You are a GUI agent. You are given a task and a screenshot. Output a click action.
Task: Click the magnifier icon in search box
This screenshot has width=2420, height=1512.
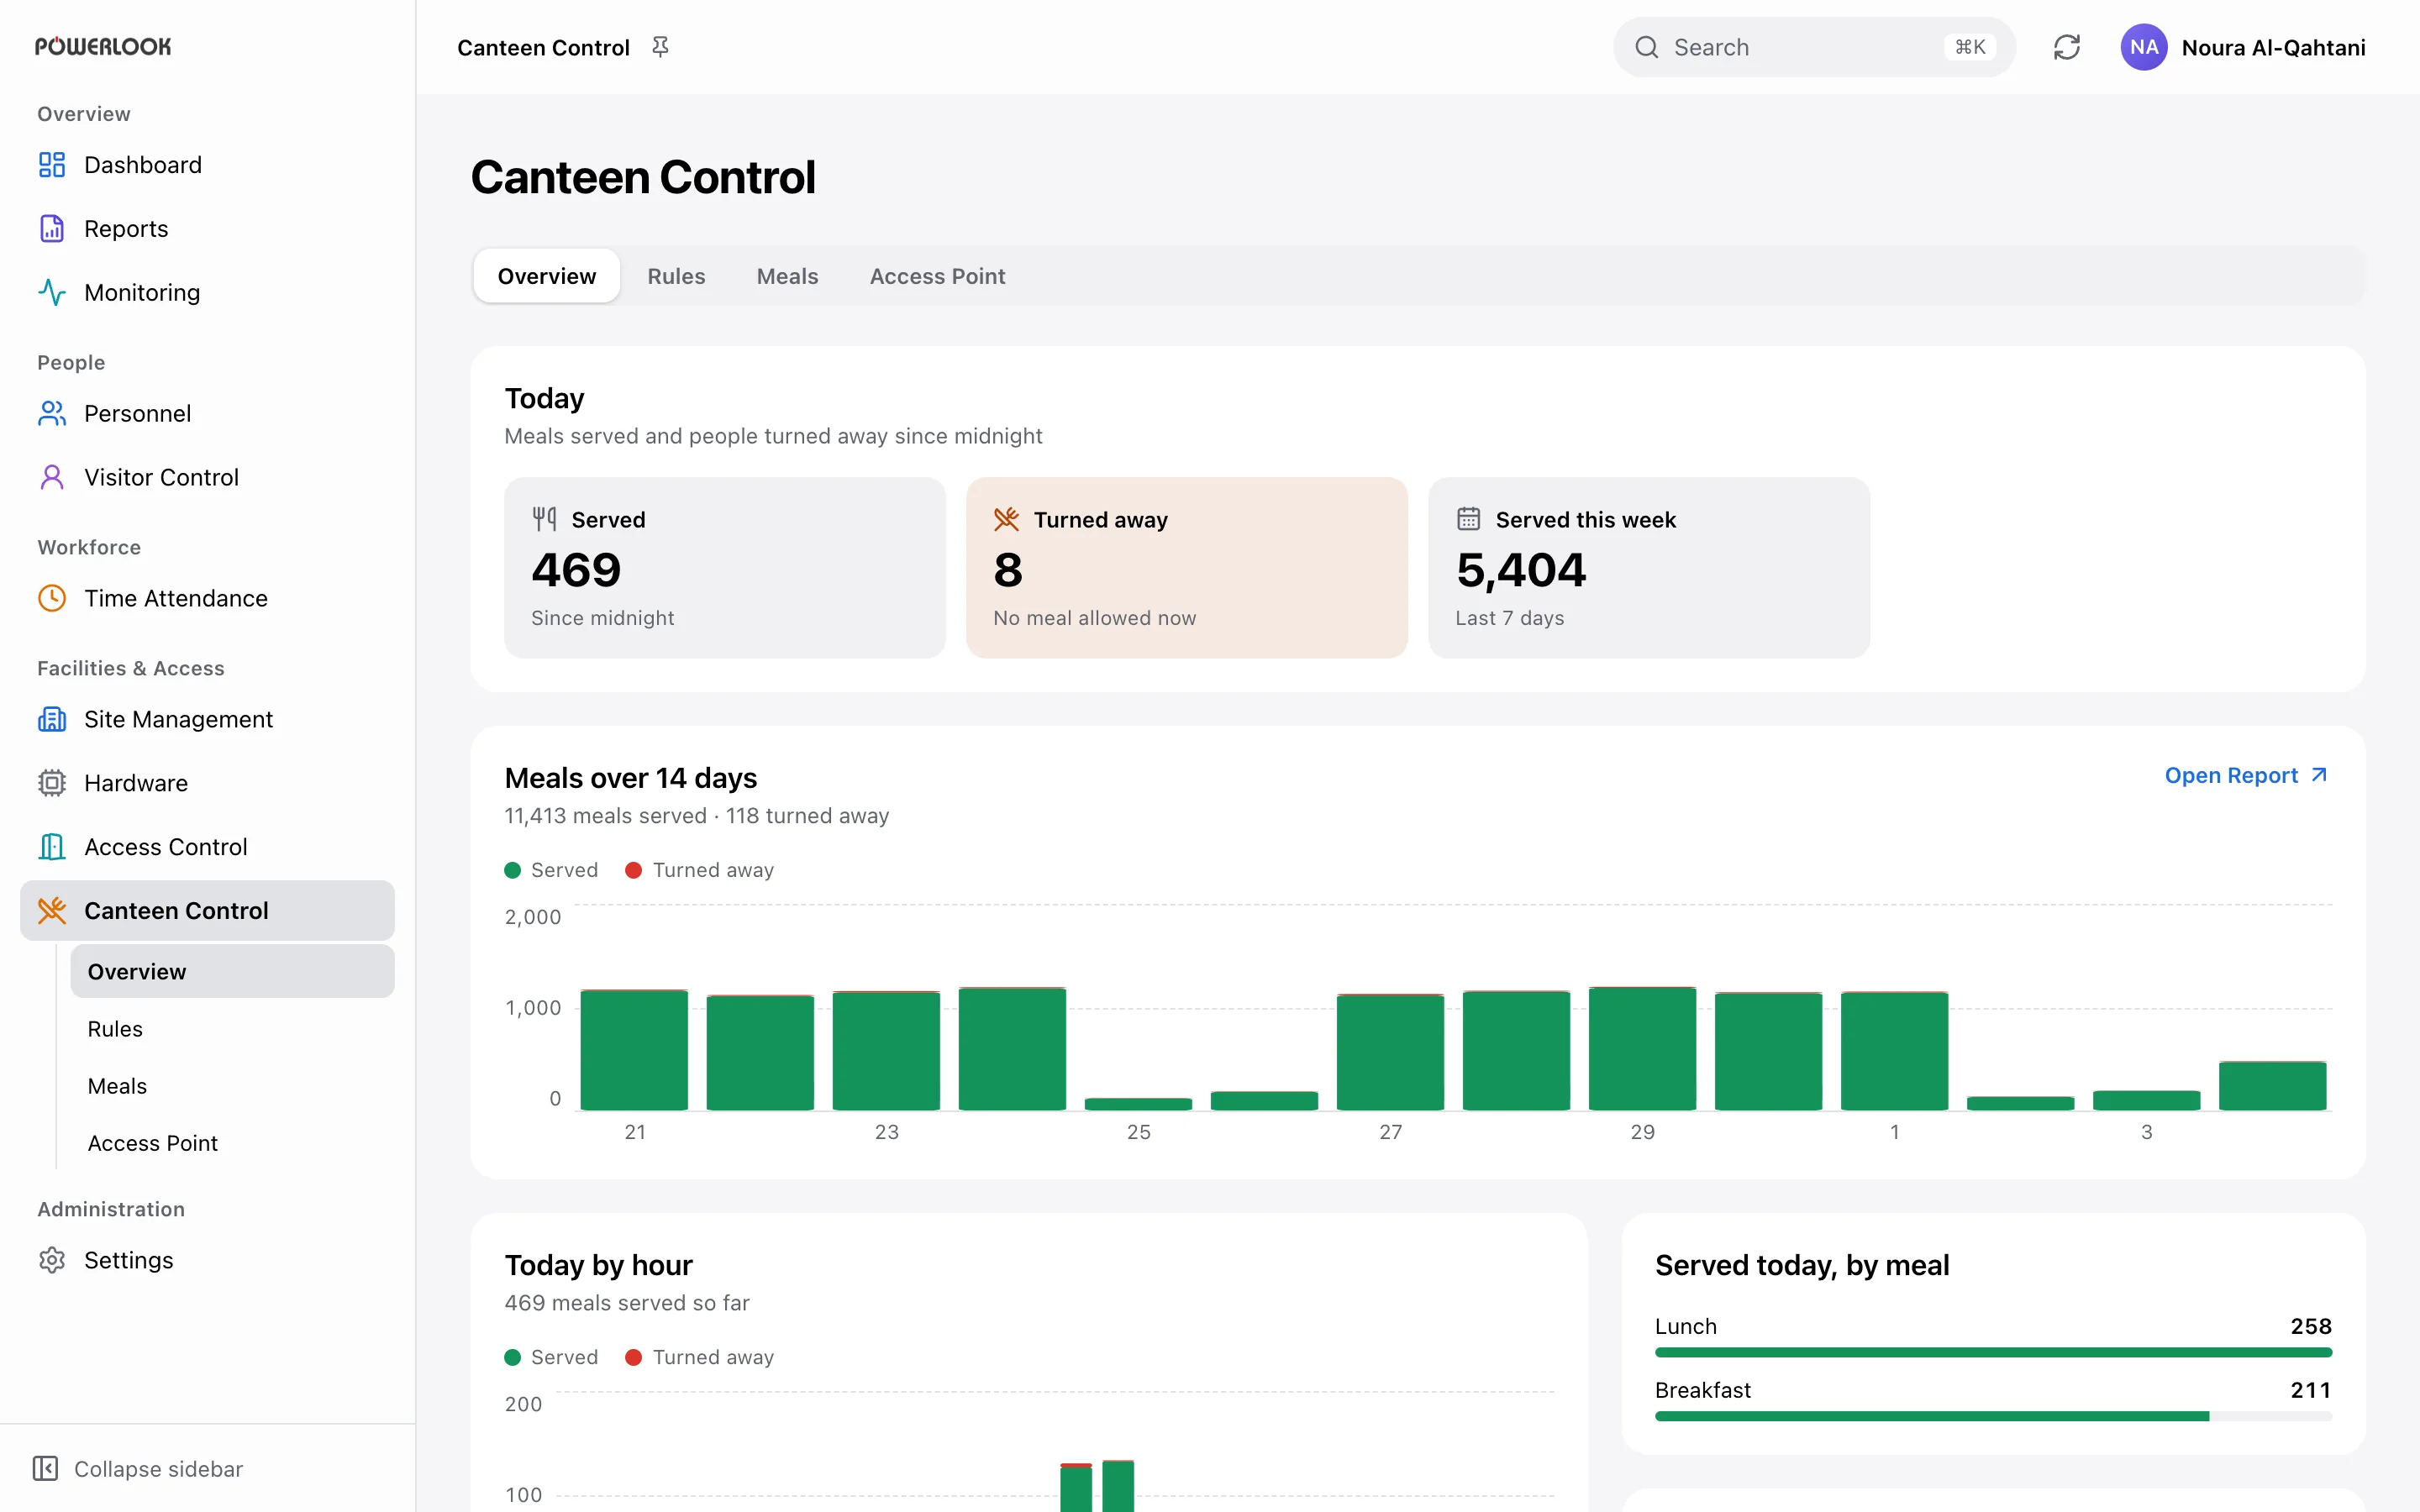pyautogui.click(x=1647, y=47)
